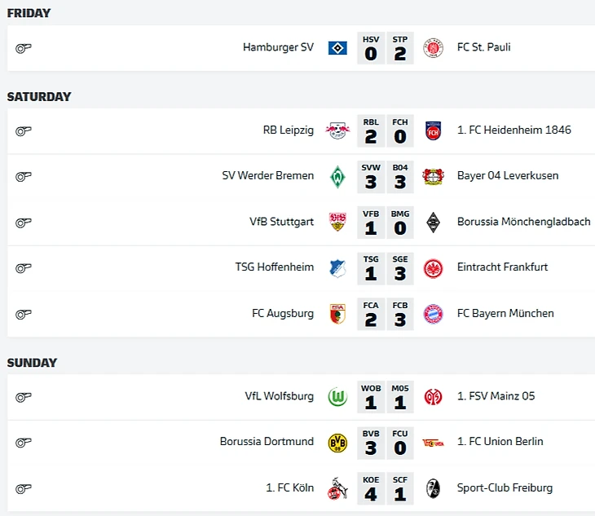595x516 pixels.
Task: Click the VfL Wolfsburg green W logo
Action: tap(337, 397)
